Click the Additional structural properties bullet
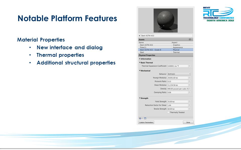 [76, 63]
